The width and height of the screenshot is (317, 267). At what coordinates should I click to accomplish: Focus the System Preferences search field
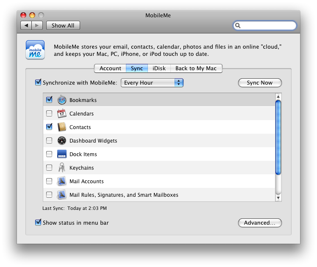coord(265,25)
